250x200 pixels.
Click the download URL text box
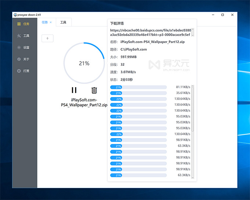point(150,32)
